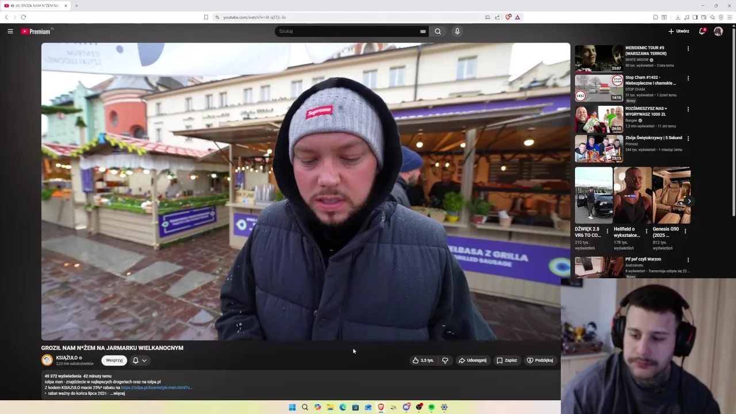Viewport: 736px width, 414px height.
Task: Open Brave Shields lion icon
Action: click(x=508, y=17)
